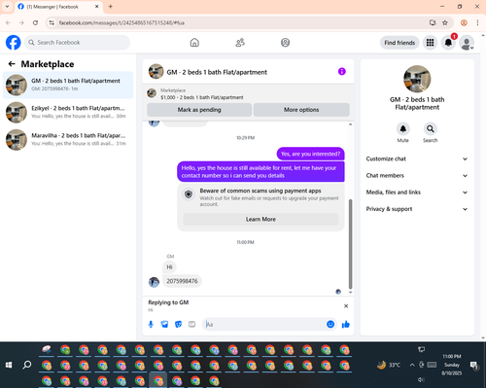Record a voice clip with microphone
Image resolution: width=486 pixels, height=388 pixels.
tap(151, 324)
